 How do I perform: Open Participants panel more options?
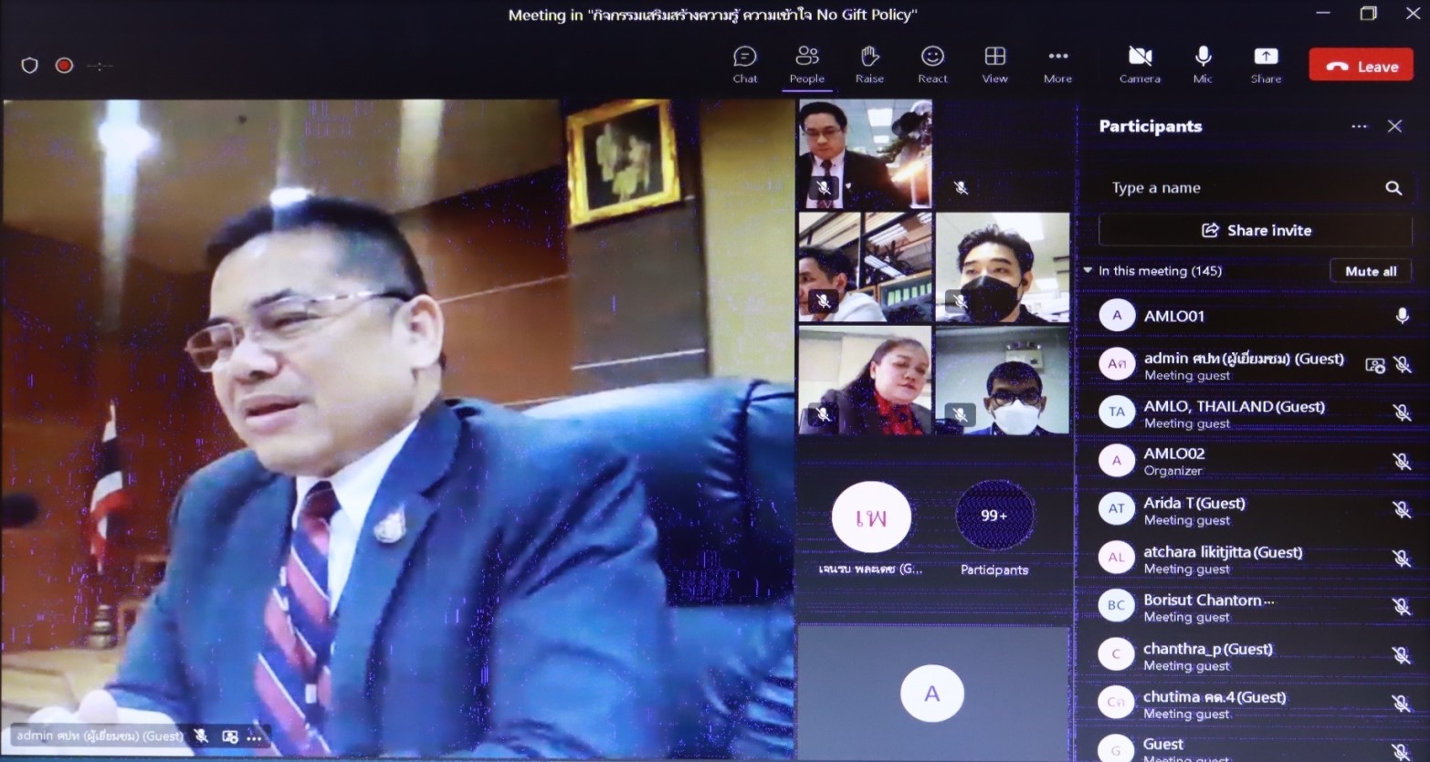coord(1359,127)
